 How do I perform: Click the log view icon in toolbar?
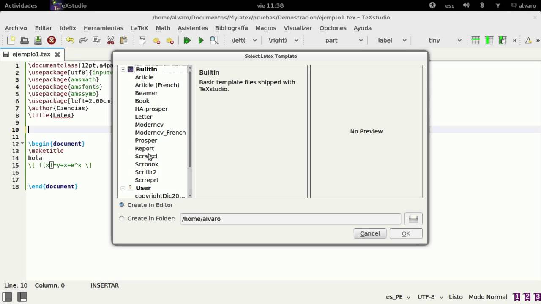[x=142, y=41]
